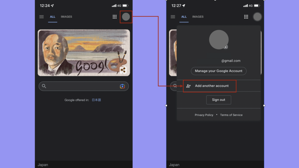Click the @gmail.com address text

point(231,61)
